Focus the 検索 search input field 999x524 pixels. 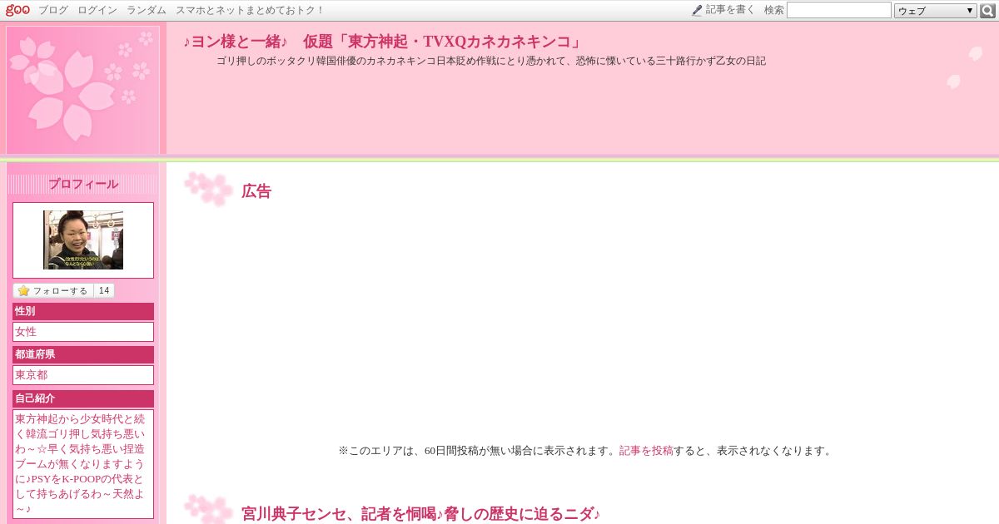pyautogui.click(x=839, y=10)
